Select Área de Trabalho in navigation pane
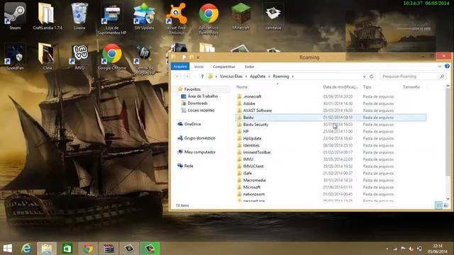 pyautogui.click(x=202, y=96)
